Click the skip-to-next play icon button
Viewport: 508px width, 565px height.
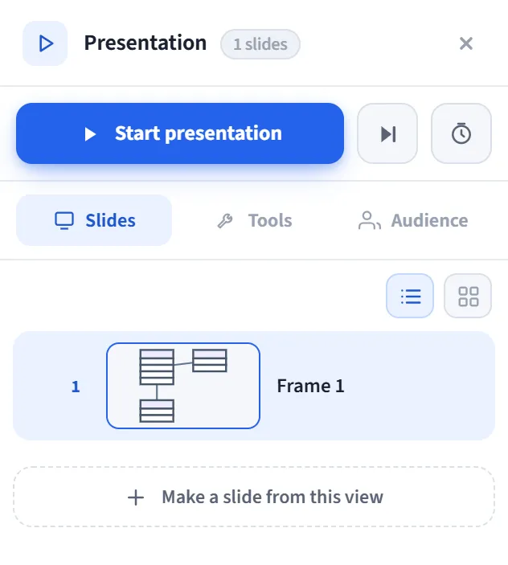point(387,133)
